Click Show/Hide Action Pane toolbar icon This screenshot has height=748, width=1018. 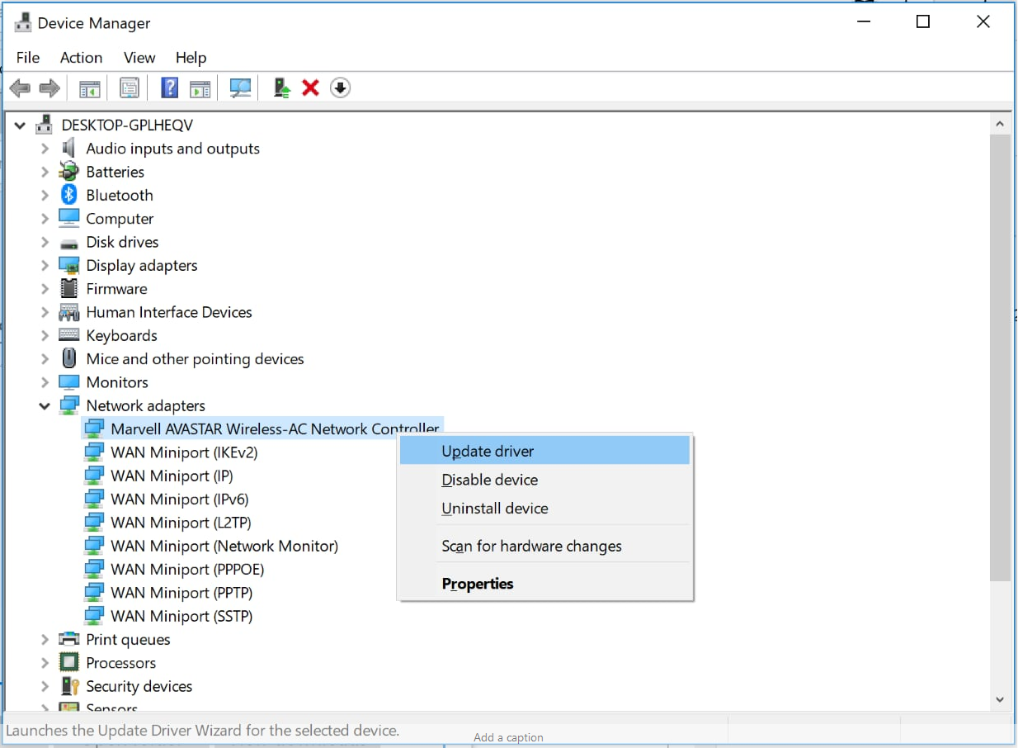pos(200,88)
